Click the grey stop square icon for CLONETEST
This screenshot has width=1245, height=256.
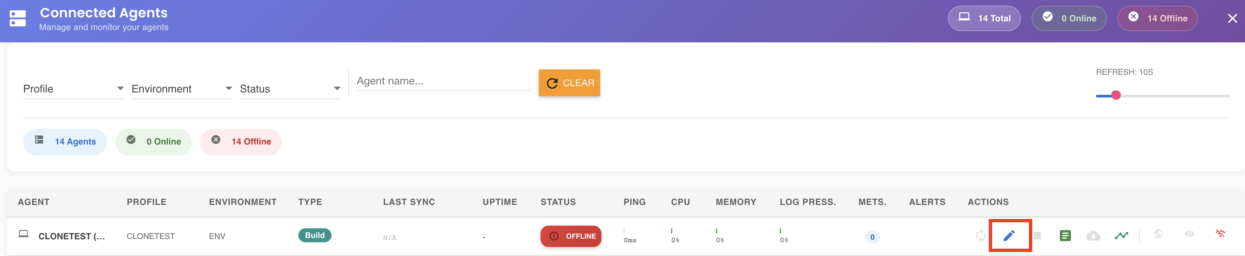click(1037, 236)
